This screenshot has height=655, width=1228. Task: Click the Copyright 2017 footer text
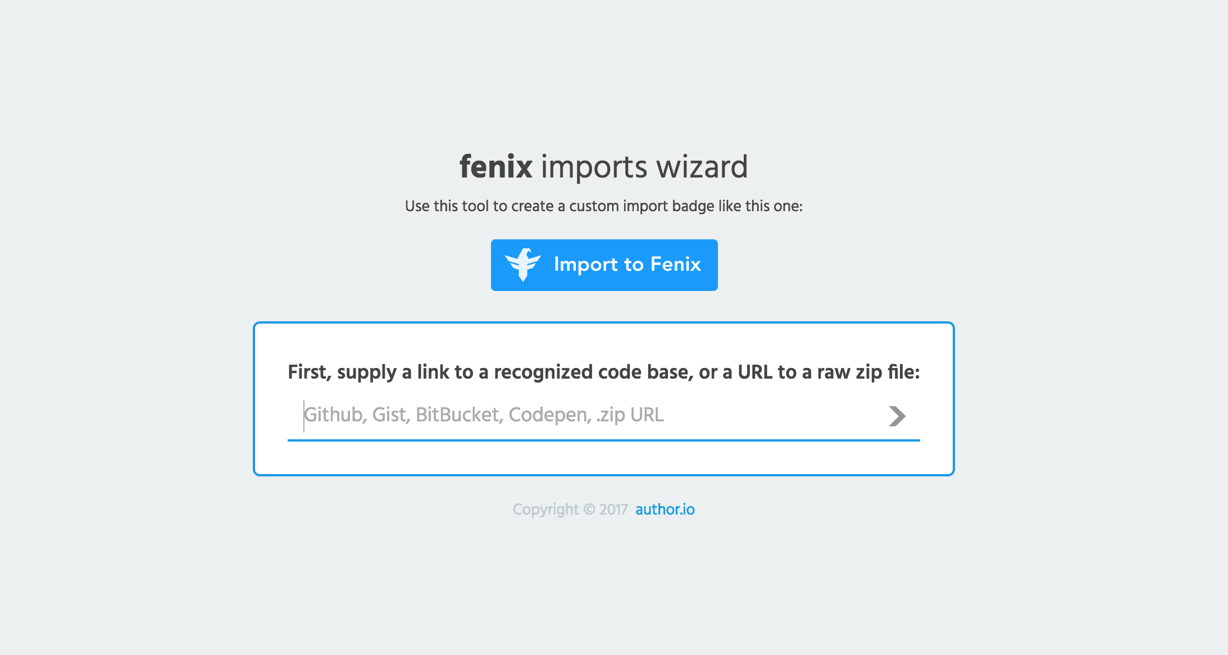pos(570,509)
